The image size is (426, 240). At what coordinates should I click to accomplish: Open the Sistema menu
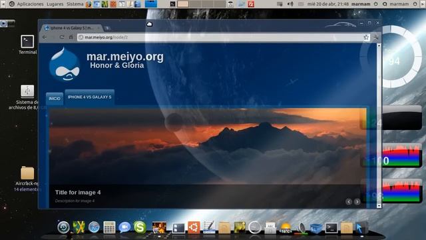pos(75,4)
